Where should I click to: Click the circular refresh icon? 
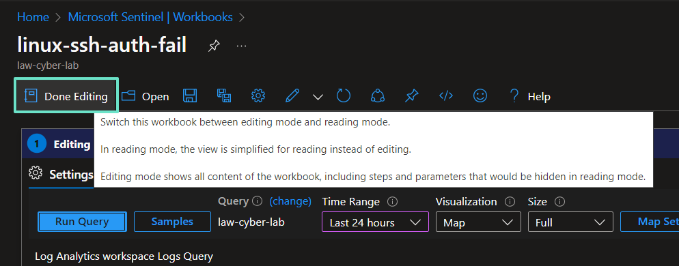pyautogui.click(x=344, y=95)
